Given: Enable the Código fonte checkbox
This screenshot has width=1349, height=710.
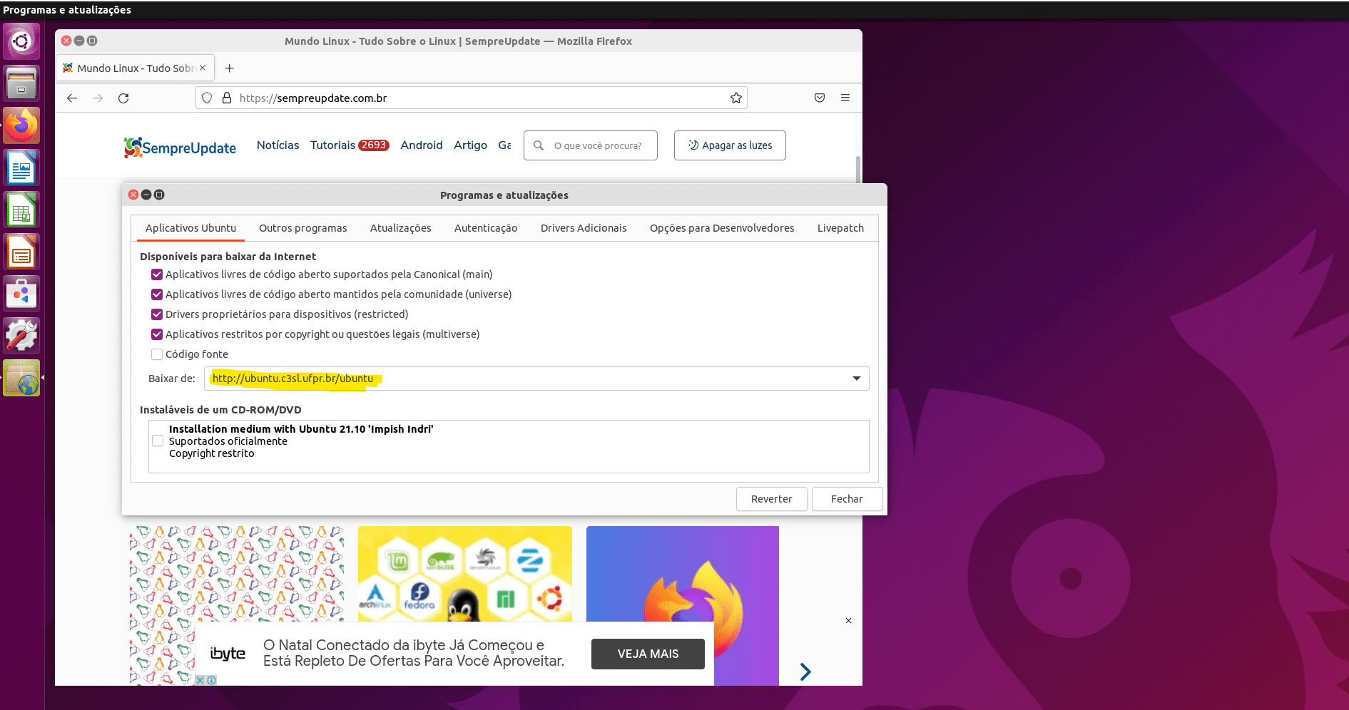Looking at the screenshot, I should point(157,354).
